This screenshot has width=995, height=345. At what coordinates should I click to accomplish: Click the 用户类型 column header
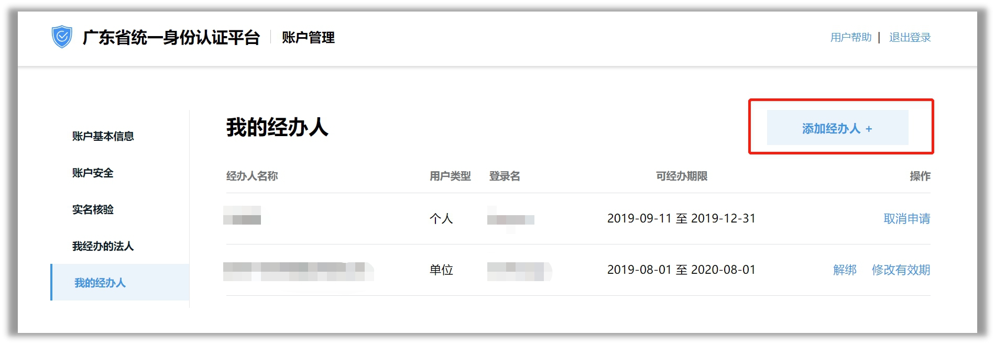[x=450, y=176]
